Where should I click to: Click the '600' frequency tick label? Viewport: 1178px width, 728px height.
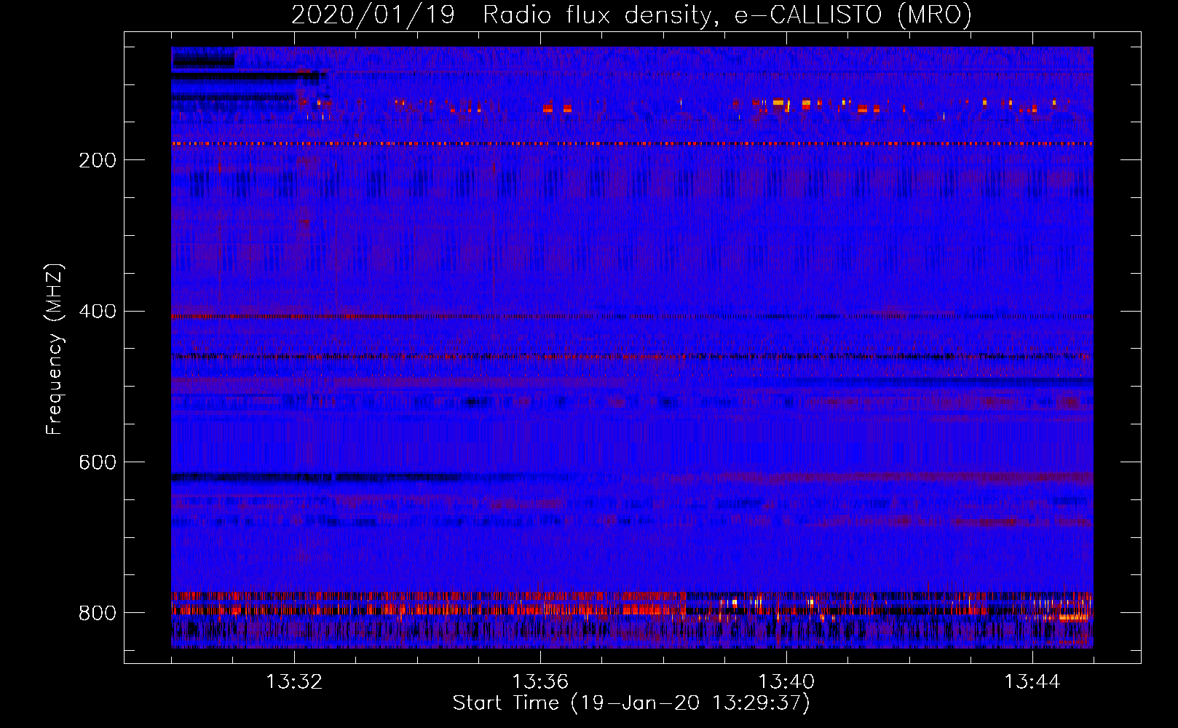pos(98,462)
